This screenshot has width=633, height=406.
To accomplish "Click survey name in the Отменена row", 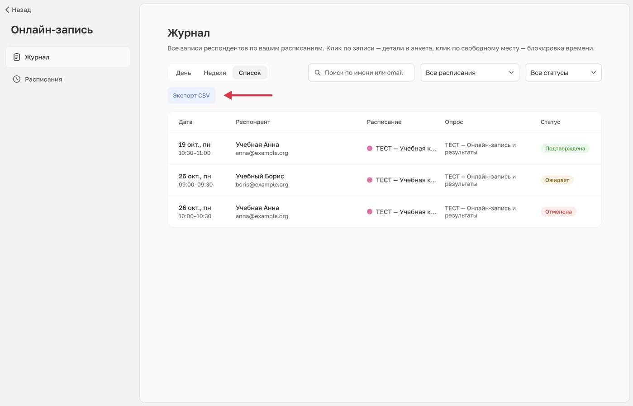I will pyautogui.click(x=480, y=211).
